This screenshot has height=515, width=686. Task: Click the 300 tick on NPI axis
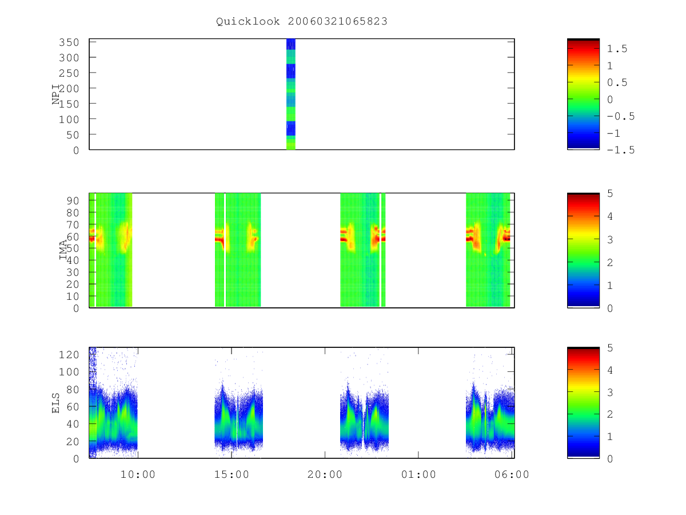(x=69, y=58)
